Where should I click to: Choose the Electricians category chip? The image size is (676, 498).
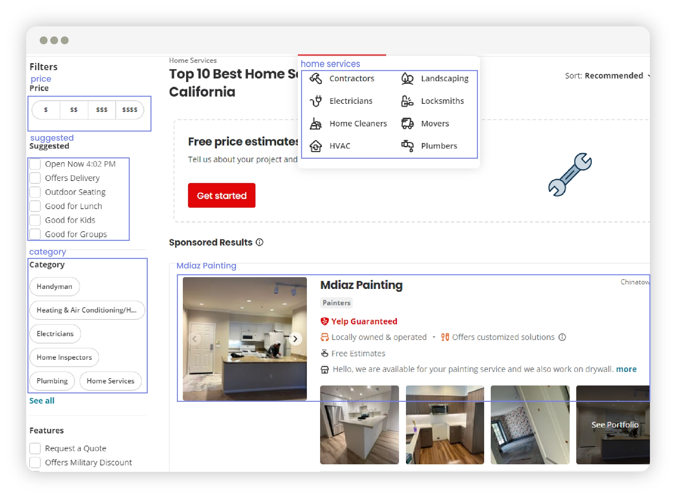(x=55, y=334)
